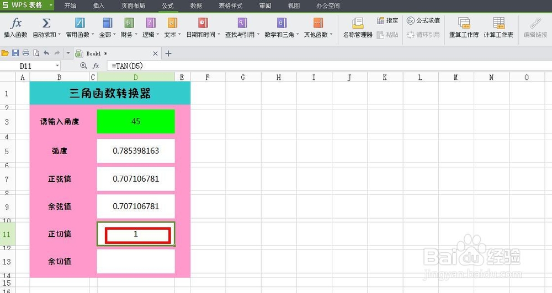Click Calculate Sheet (计算工作表)

(498, 28)
